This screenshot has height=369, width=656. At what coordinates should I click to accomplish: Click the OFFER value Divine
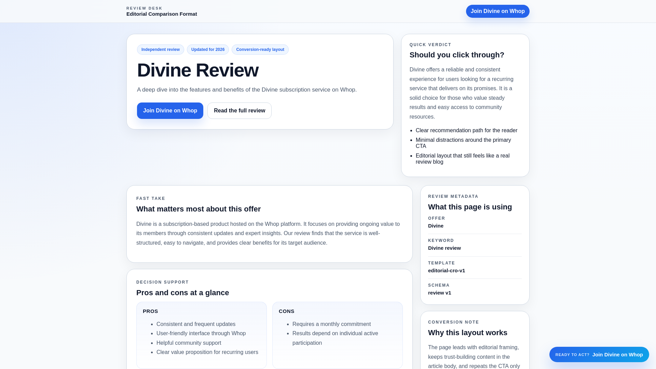pos(436,226)
